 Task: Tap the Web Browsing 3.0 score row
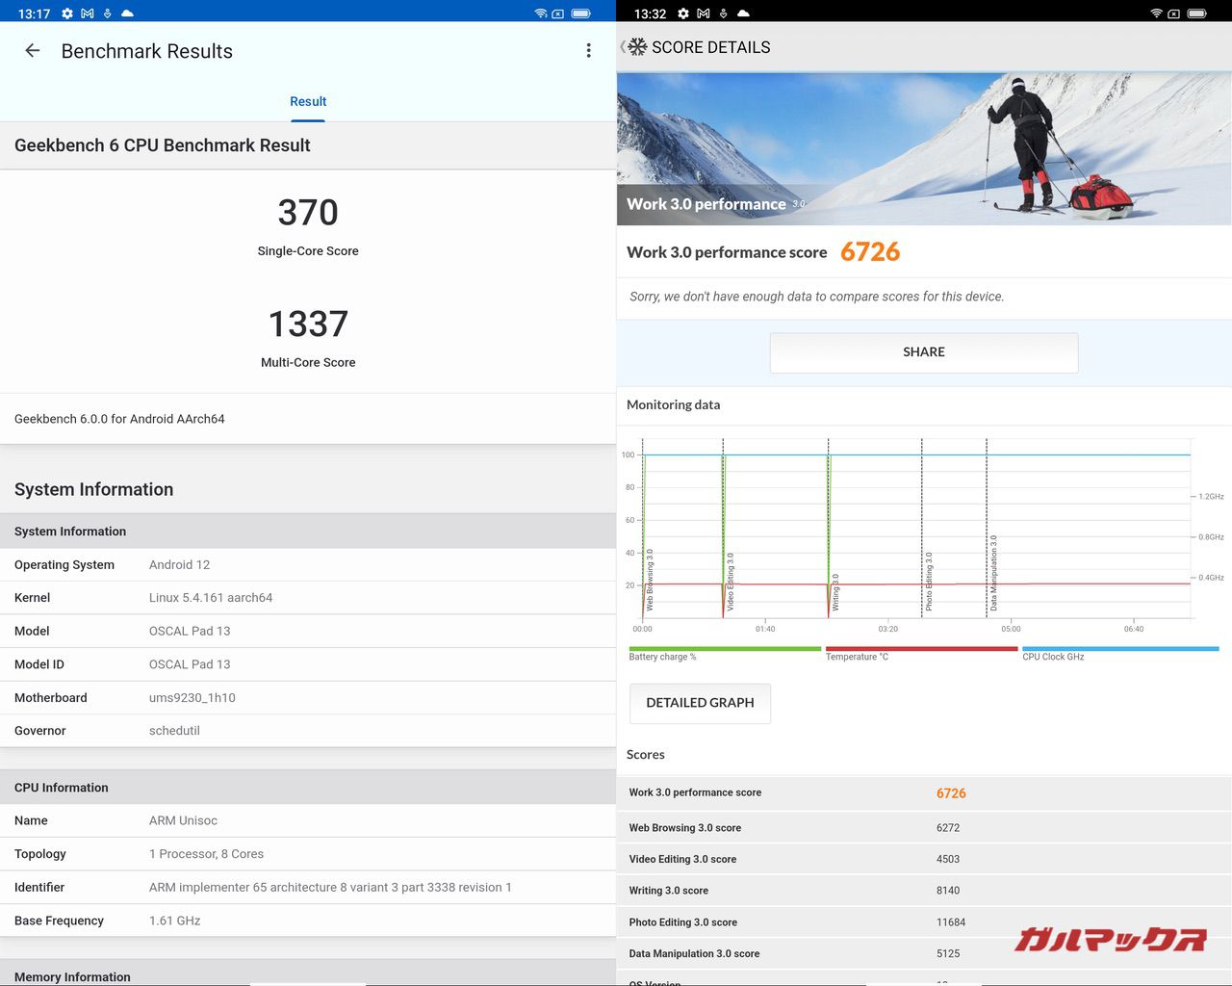pyautogui.click(x=924, y=827)
